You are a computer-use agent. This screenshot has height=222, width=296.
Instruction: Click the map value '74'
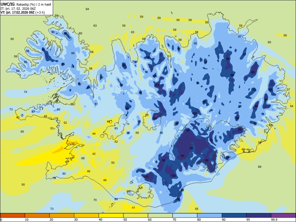(25, 92)
